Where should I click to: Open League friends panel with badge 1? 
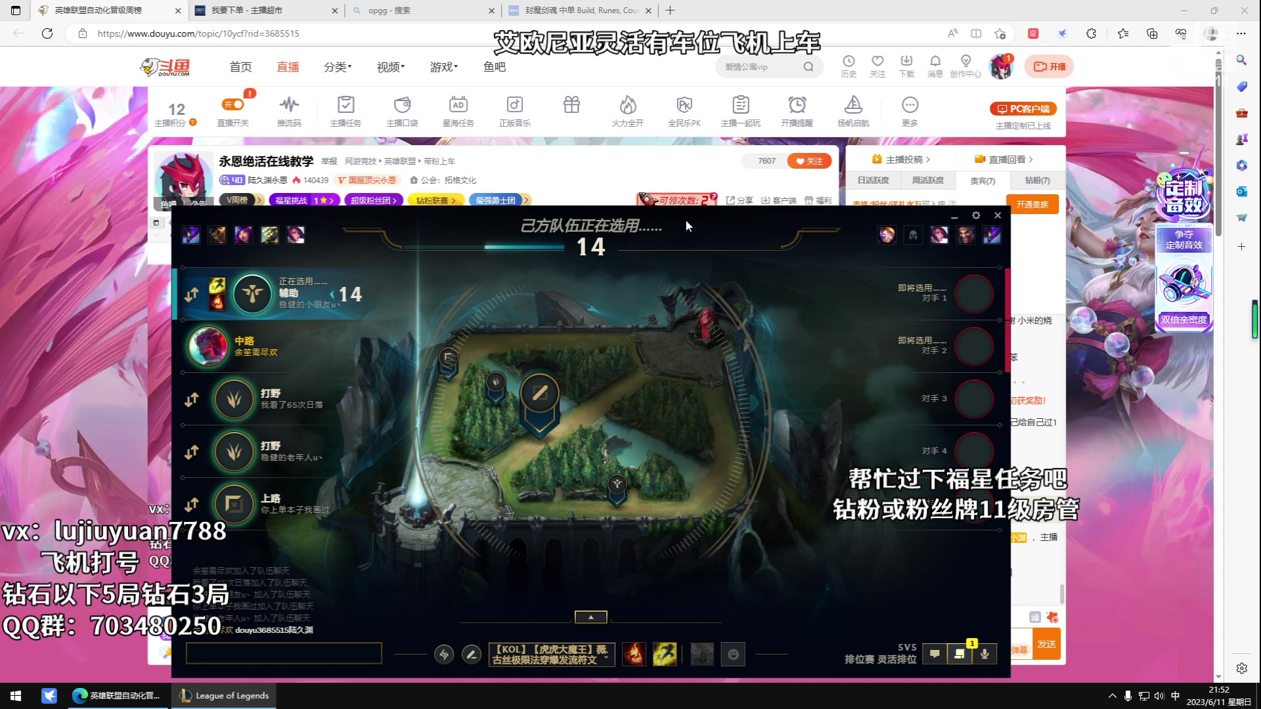coord(960,654)
